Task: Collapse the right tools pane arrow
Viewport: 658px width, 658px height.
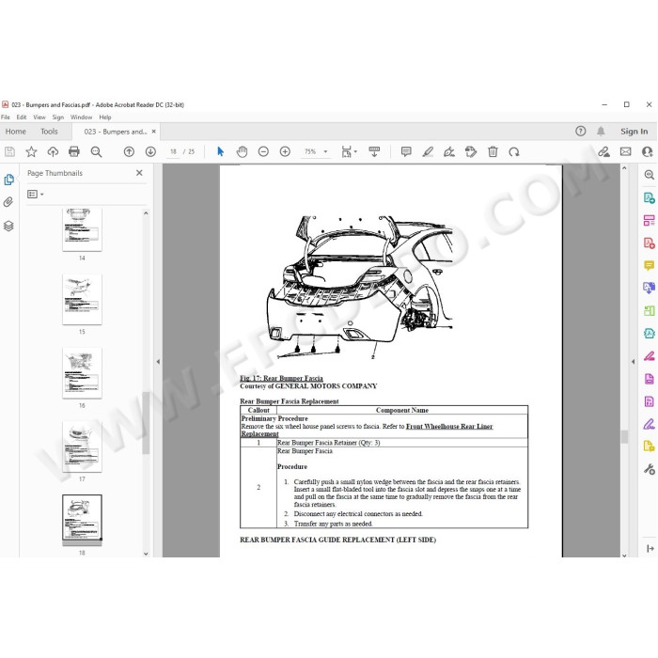Action: pyautogui.click(x=633, y=361)
